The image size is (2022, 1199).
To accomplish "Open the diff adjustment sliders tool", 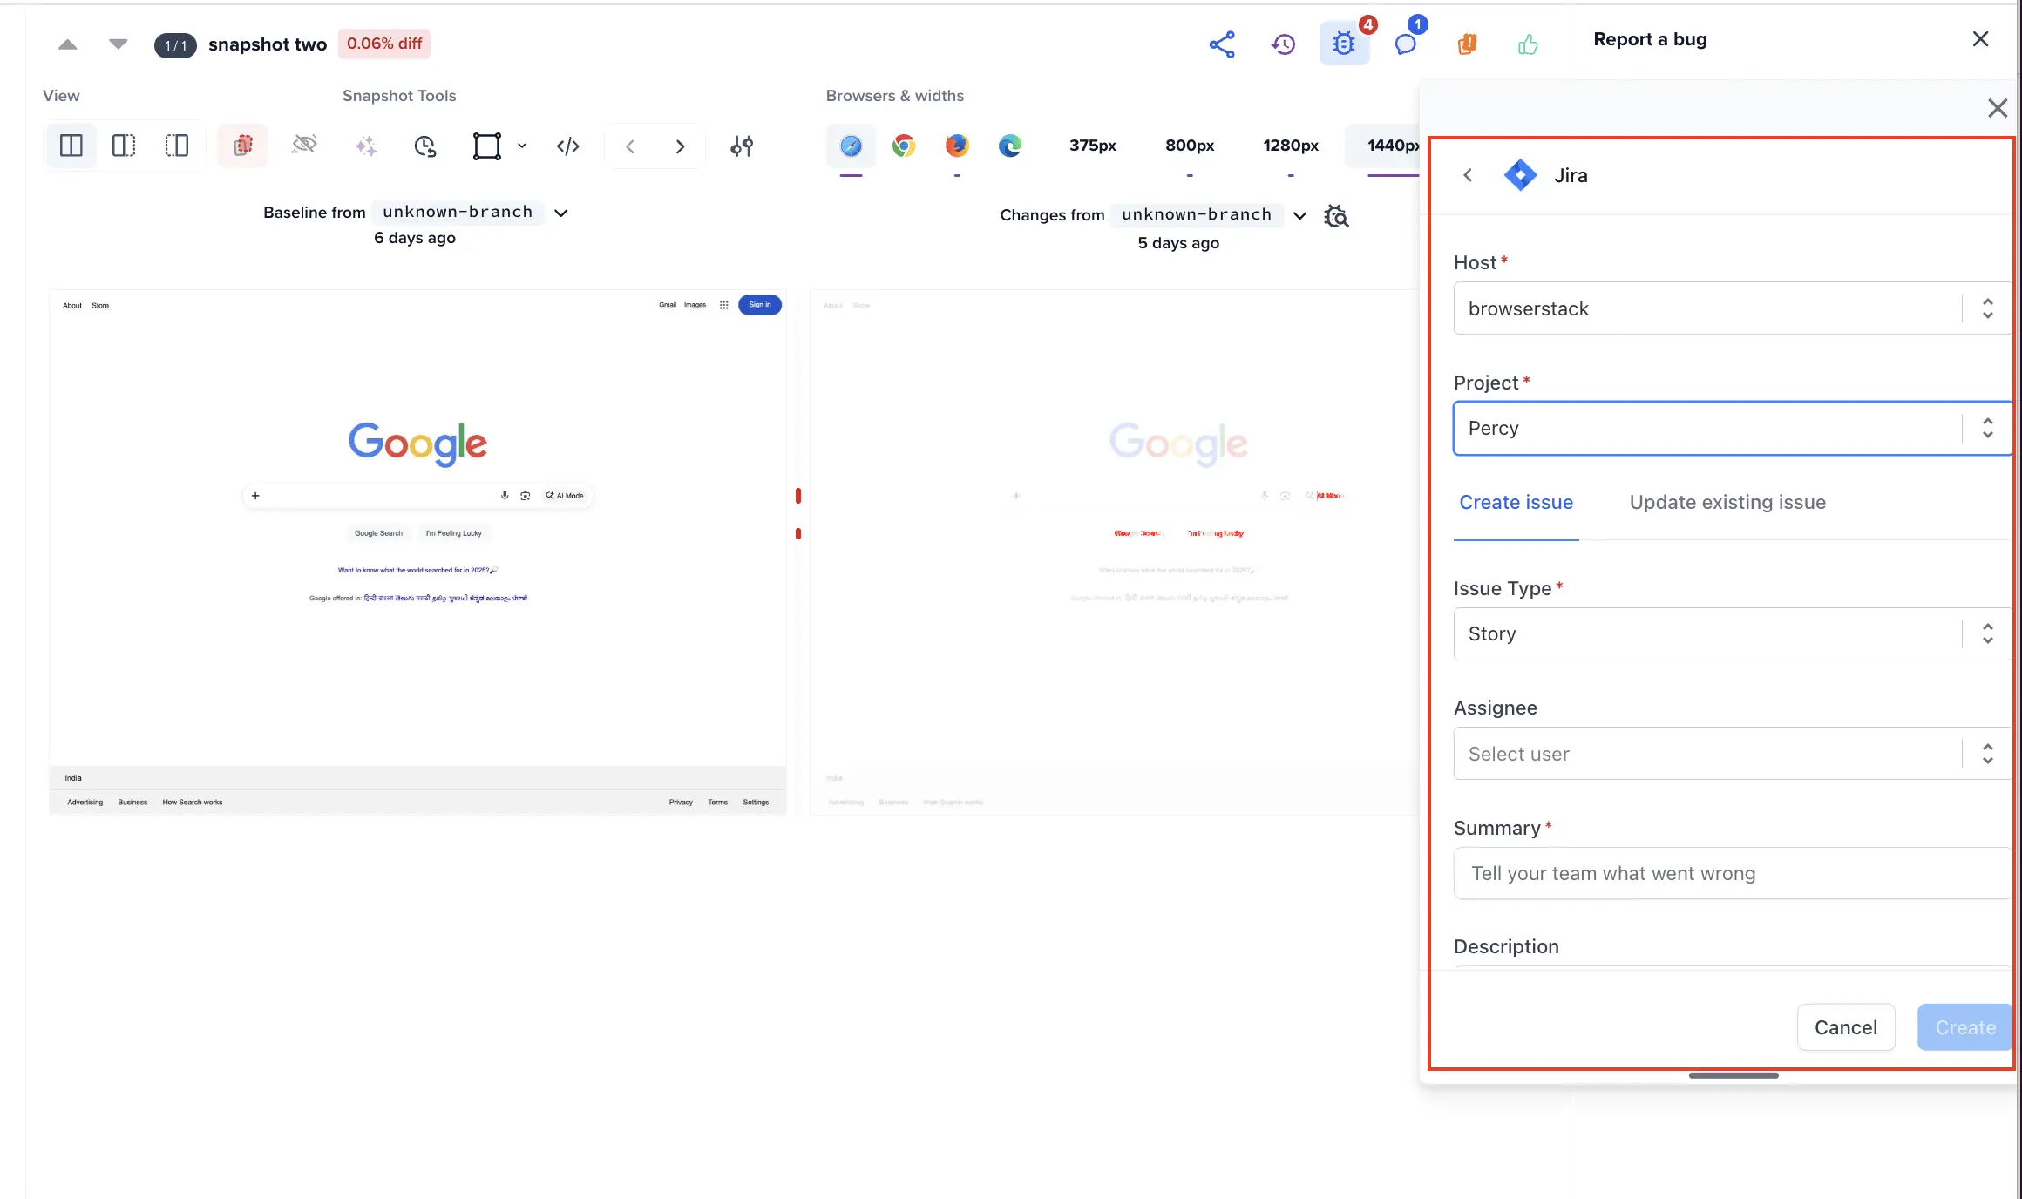I will coord(740,146).
